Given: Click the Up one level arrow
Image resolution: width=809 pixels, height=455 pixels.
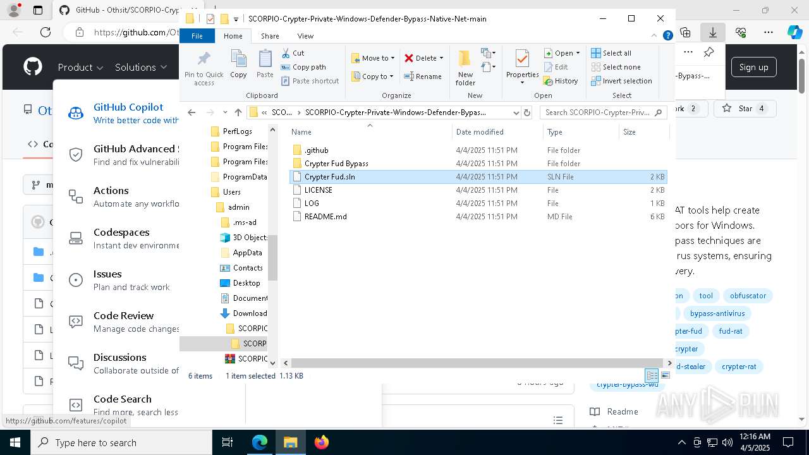Looking at the screenshot, I should [x=238, y=112].
